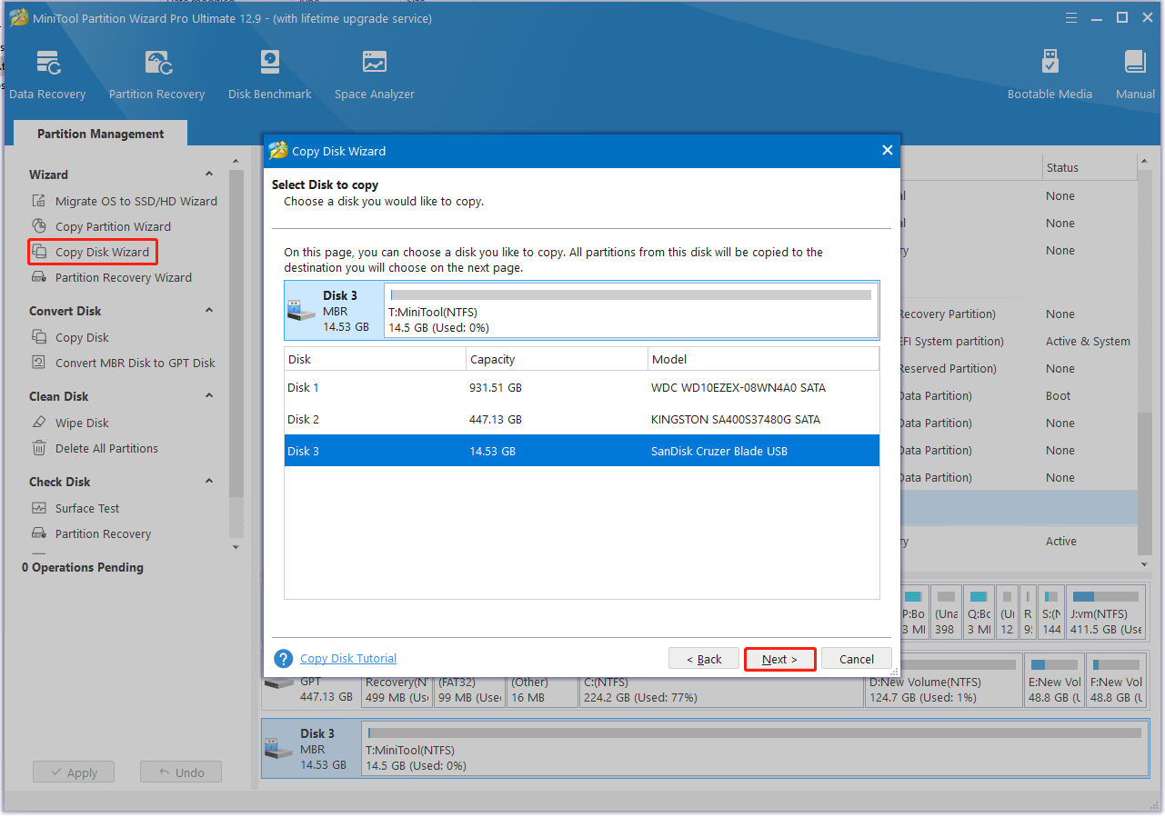Click the Undo button
The image size is (1165, 817).
point(181,772)
